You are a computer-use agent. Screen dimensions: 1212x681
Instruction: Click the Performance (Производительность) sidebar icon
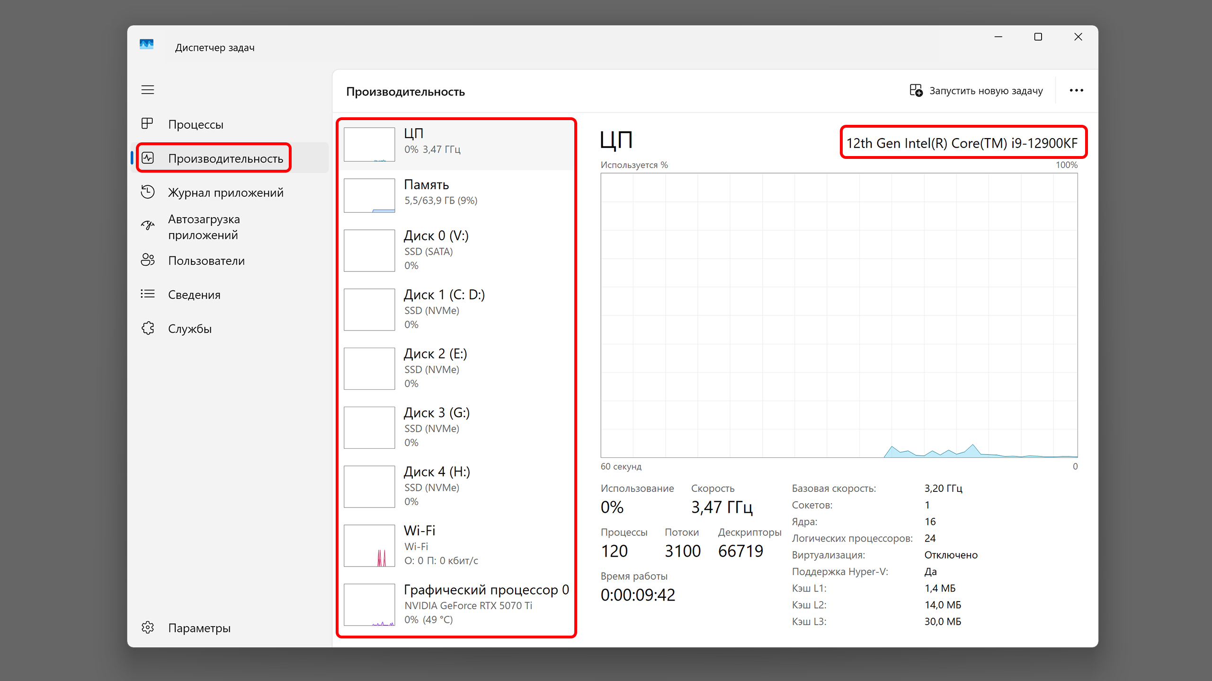click(148, 158)
